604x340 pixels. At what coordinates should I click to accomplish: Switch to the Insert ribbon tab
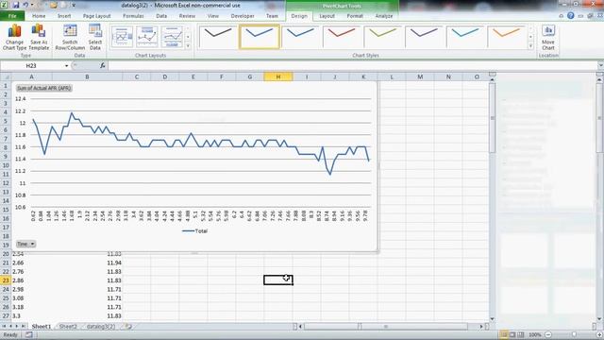click(x=64, y=16)
